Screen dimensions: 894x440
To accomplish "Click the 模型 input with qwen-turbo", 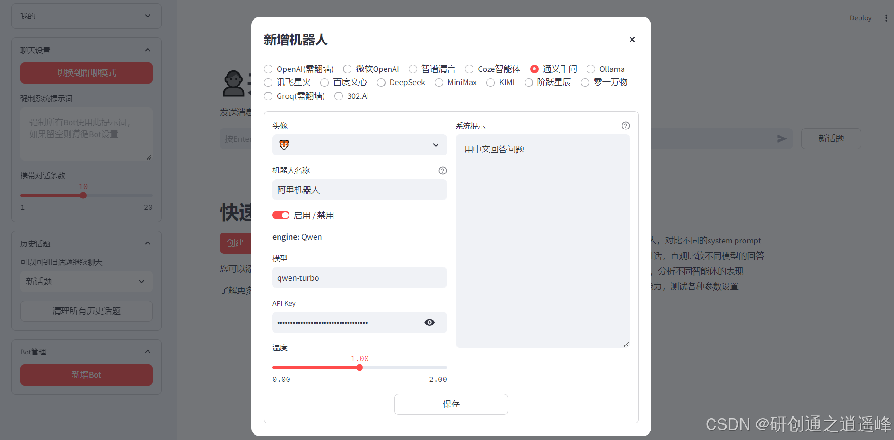I will (x=359, y=278).
